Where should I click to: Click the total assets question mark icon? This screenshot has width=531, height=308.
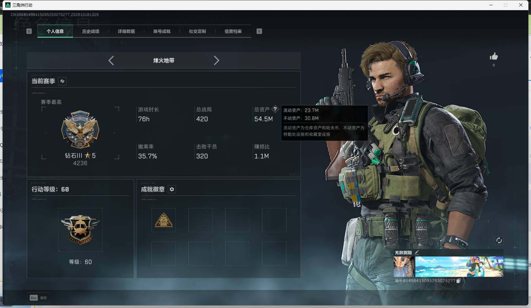point(275,109)
